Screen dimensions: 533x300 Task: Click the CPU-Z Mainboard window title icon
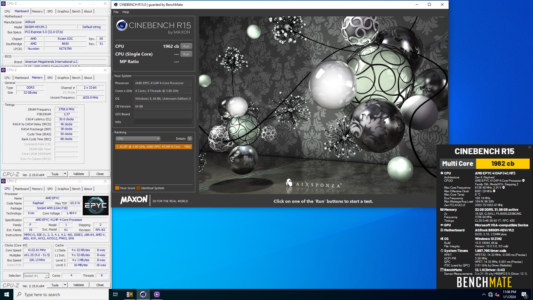3,4
